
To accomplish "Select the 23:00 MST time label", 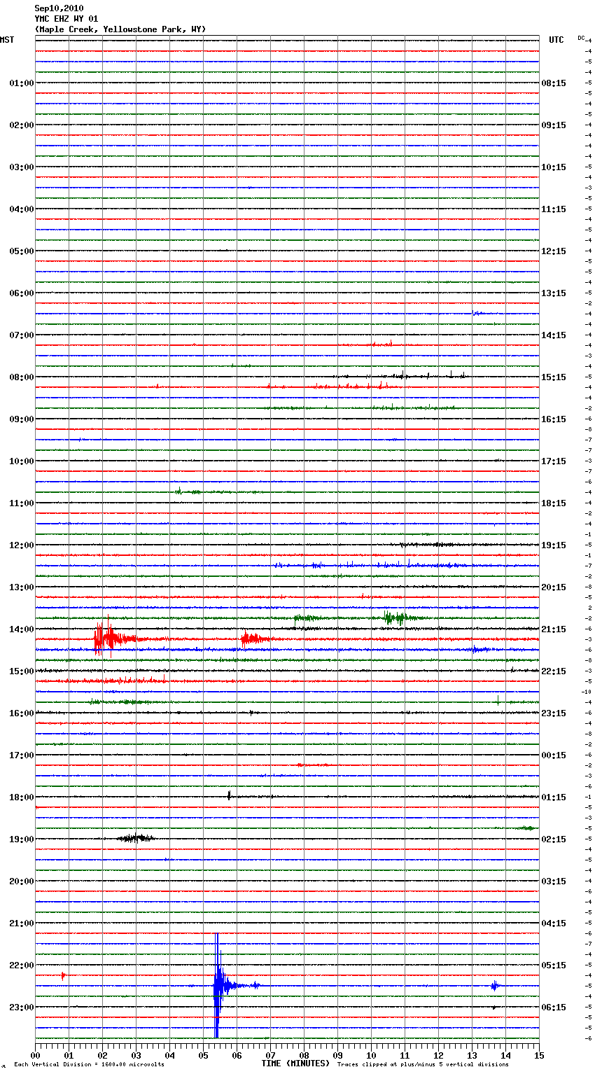I will 22,1007.
